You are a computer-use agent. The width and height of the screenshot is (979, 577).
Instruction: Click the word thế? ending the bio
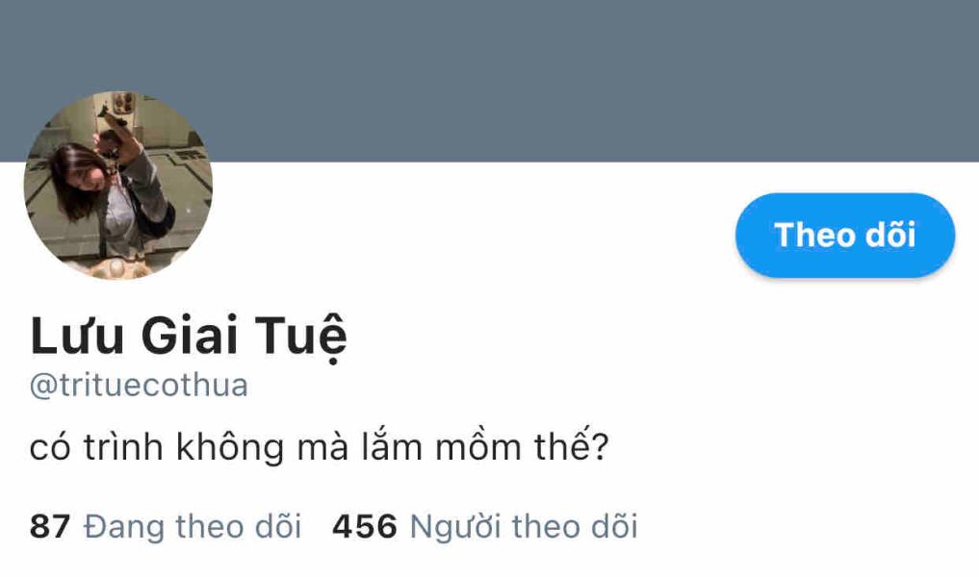tap(571, 446)
